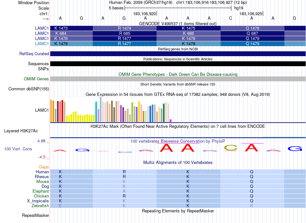Click the GTEx LAMC1 expression bar chart

[x=111, y=110]
